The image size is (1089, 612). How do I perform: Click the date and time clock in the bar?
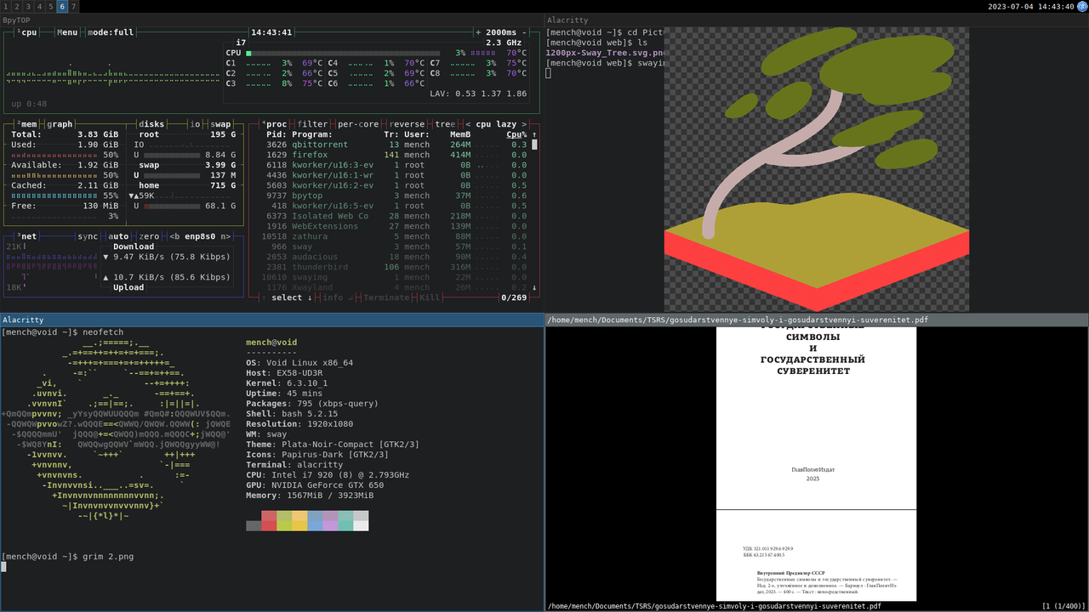(1031, 6)
